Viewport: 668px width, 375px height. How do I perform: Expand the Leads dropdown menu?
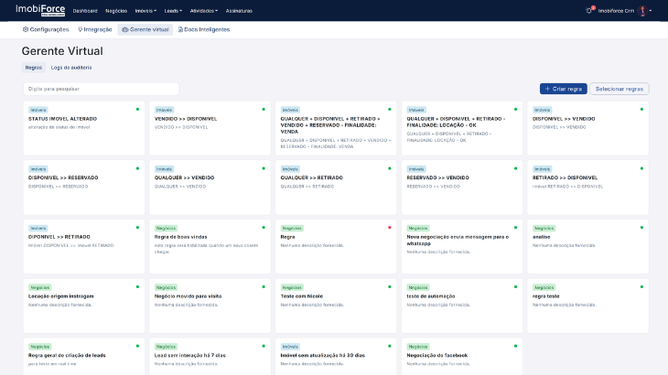coord(173,11)
